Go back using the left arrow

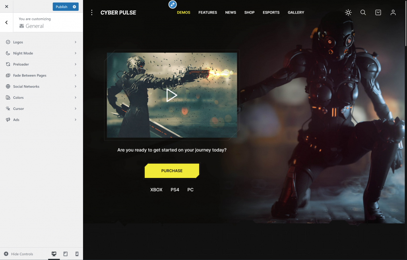point(6,23)
